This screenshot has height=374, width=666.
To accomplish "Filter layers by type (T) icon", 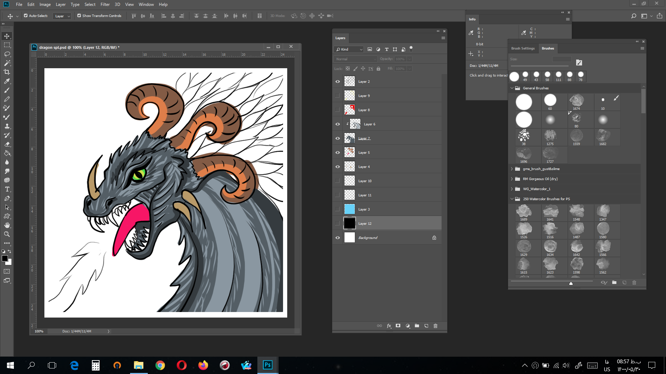I will (x=386, y=49).
